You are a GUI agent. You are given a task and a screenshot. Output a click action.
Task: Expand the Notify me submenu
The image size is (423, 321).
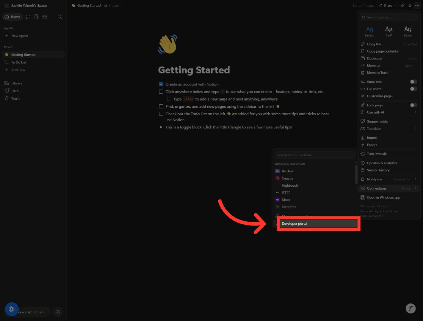(388, 179)
